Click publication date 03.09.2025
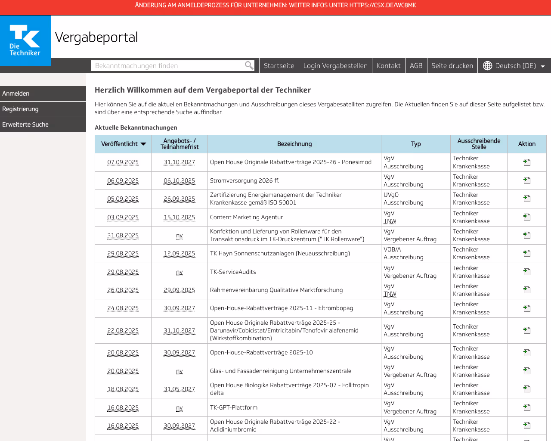The width and height of the screenshot is (551, 441). 123,217
